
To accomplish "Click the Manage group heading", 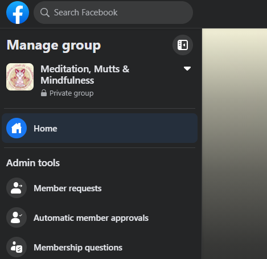I will [54, 45].
